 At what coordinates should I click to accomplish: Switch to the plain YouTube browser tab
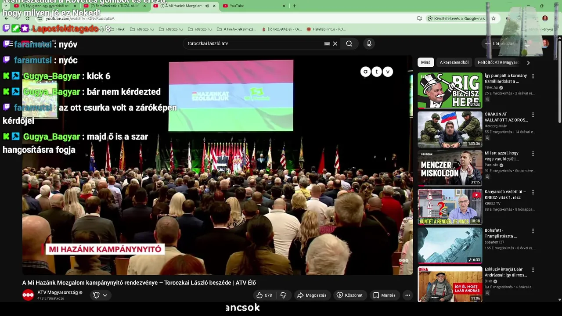[x=254, y=6]
